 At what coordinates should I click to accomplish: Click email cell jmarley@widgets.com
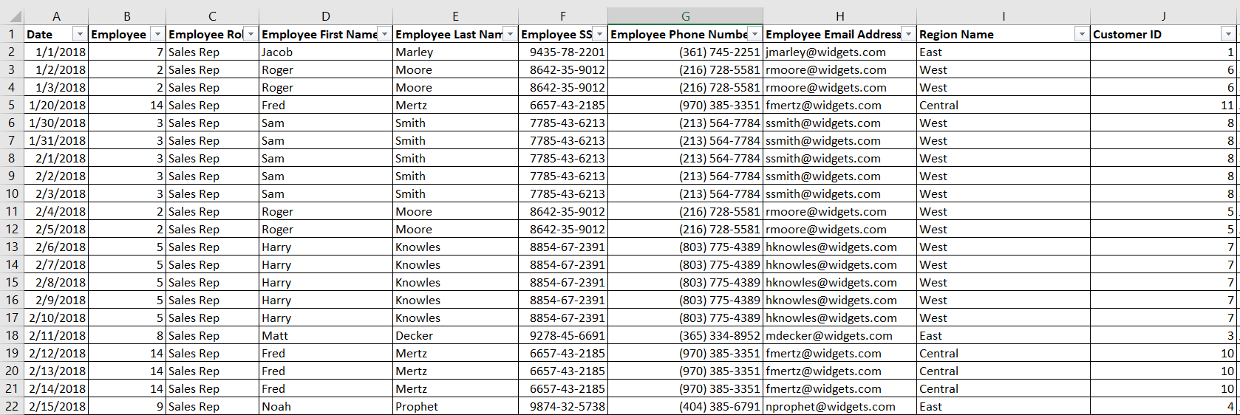point(840,52)
